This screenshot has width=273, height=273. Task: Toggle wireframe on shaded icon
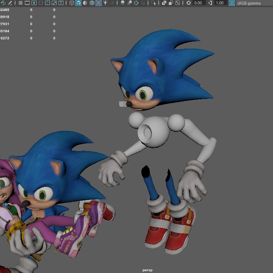pyautogui.click(x=92, y=3)
